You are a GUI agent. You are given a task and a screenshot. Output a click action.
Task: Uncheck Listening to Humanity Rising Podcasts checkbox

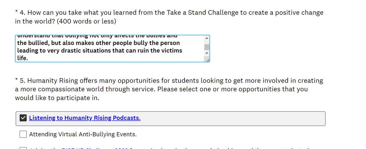point(23,118)
